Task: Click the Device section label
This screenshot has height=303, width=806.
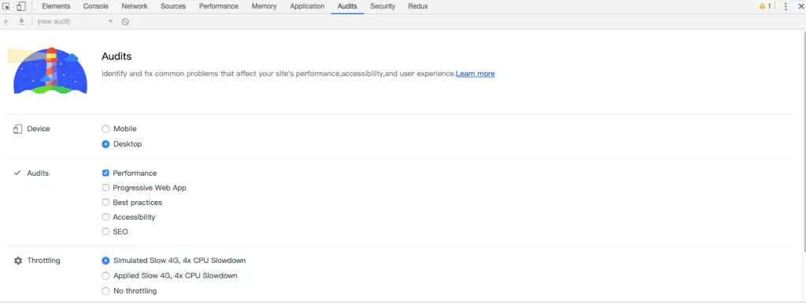Action: (39, 129)
